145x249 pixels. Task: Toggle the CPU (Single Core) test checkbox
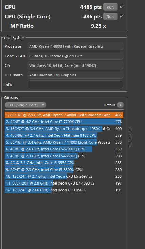(x=122, y=16)
